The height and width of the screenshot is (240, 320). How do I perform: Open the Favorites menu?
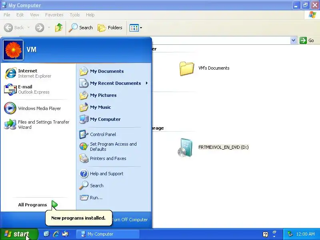54,15
